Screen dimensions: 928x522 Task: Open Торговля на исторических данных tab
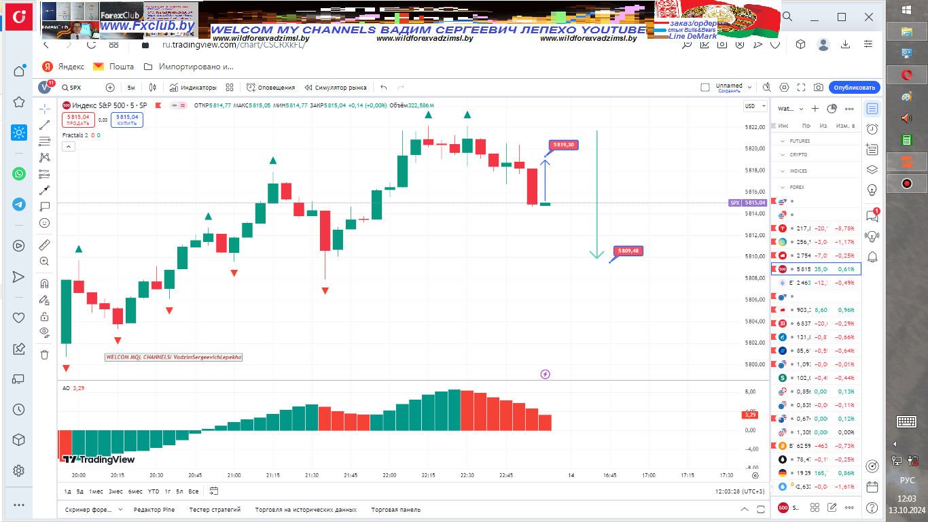(x=306, y=509)
